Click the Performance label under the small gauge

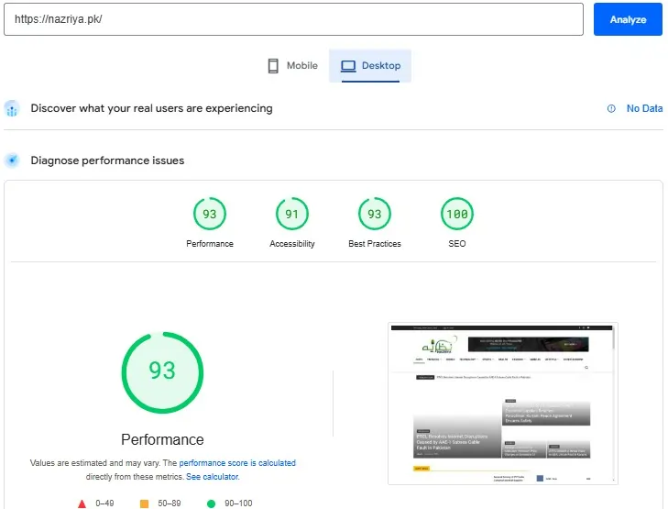tap(210, 244)
